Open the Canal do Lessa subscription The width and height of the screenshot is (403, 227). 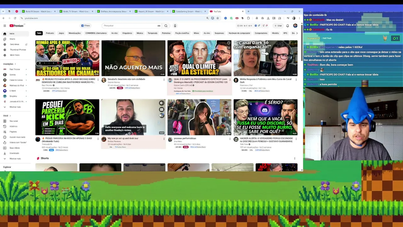tap(15, 80)
